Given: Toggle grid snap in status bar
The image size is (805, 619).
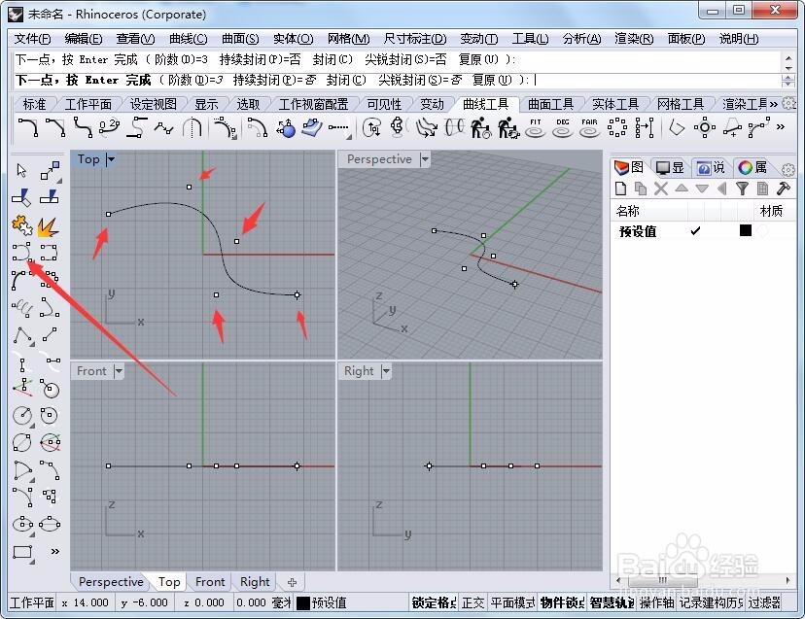Looking at the screenshot, I should pyautogui.click(x=434, y=602).
